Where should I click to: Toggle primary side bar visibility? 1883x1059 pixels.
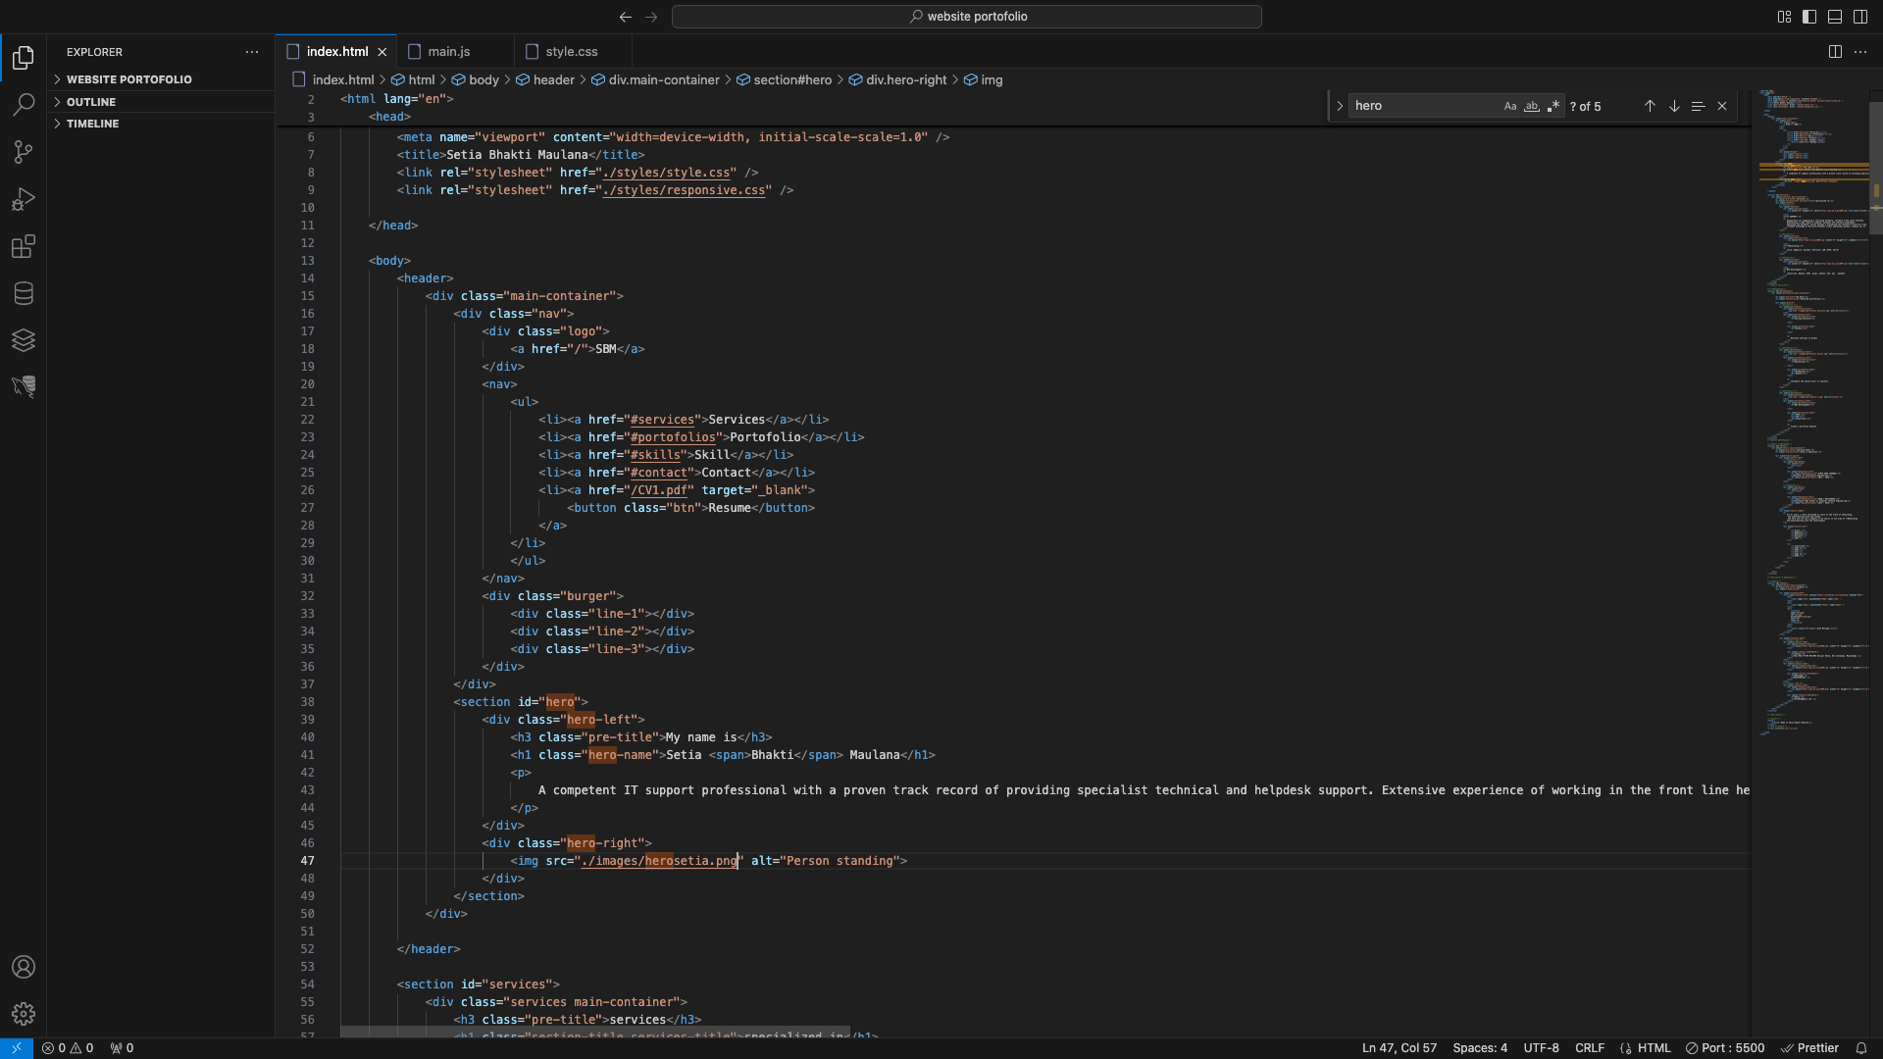click(1809, 17)
